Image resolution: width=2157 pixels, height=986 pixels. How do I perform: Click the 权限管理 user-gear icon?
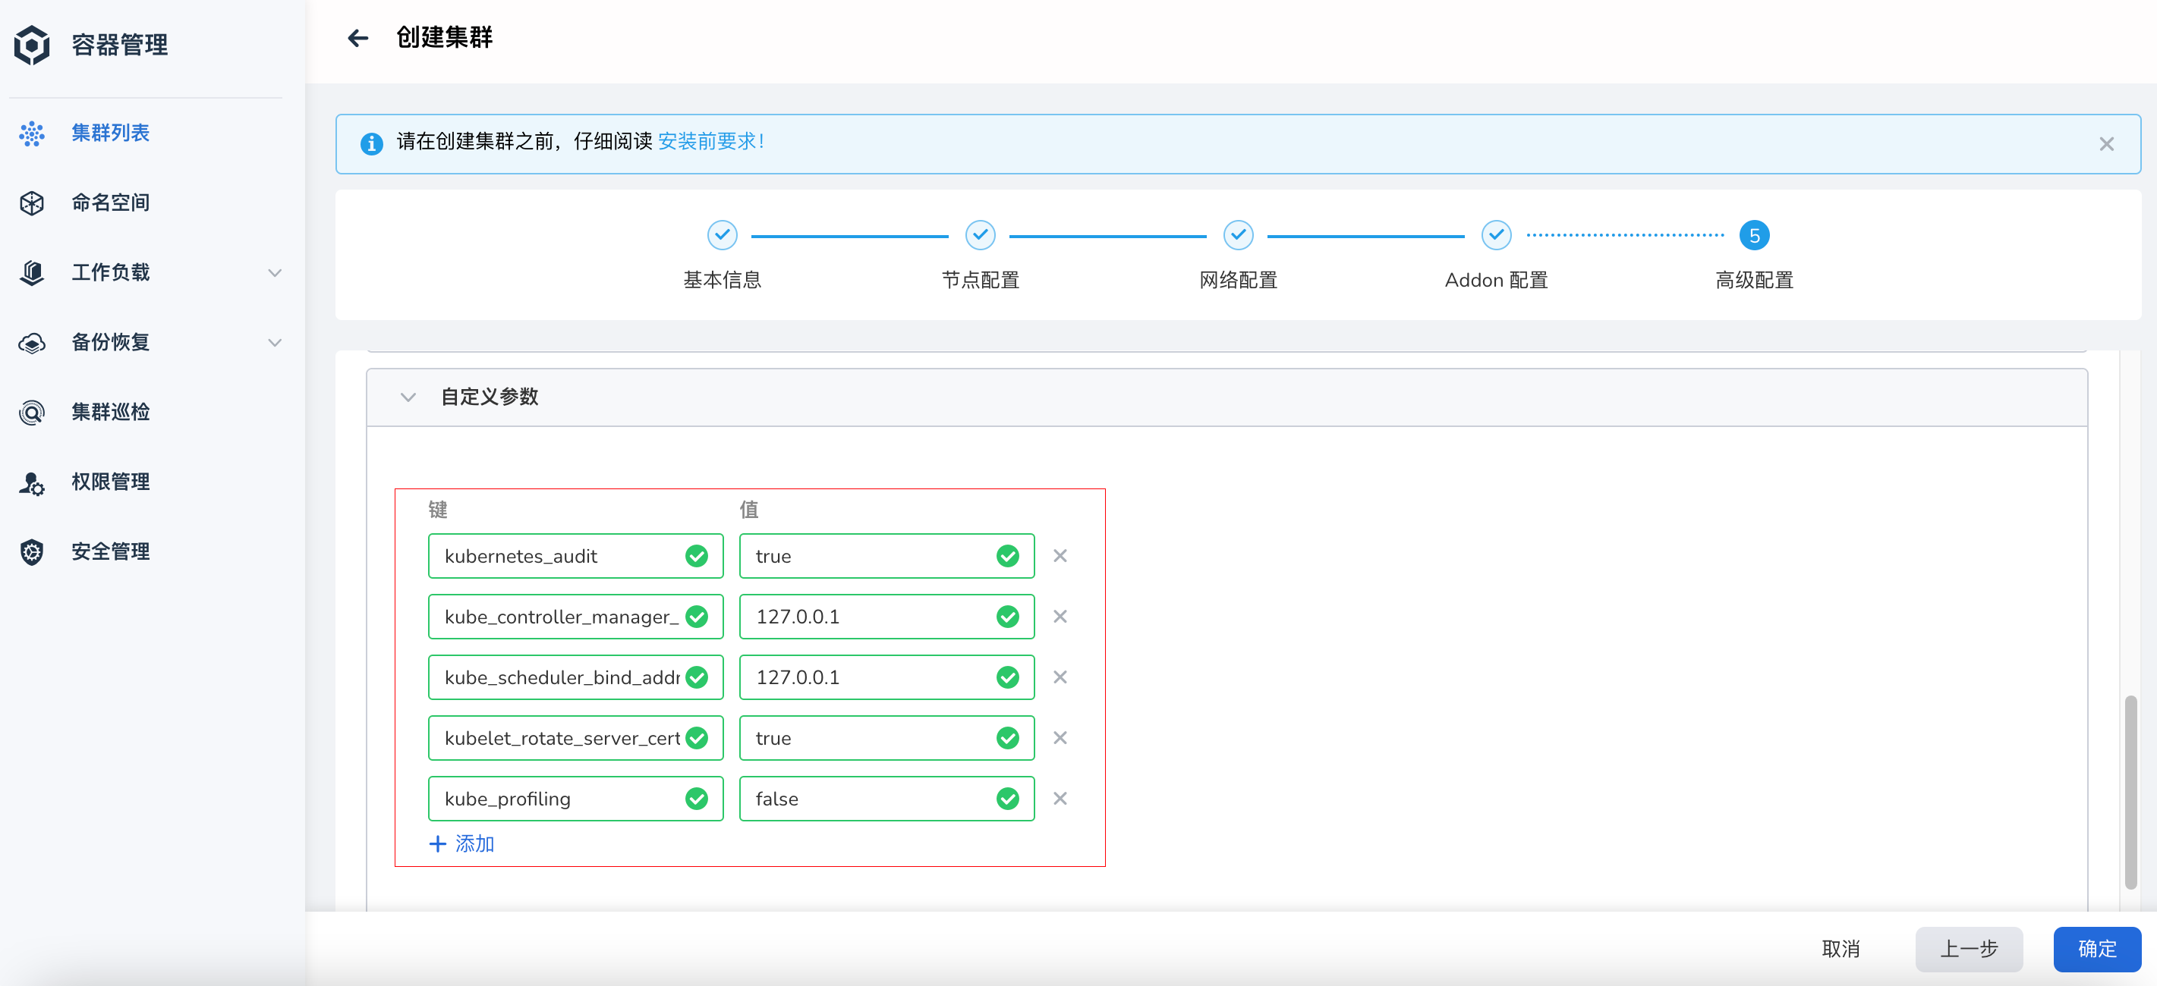32,482
